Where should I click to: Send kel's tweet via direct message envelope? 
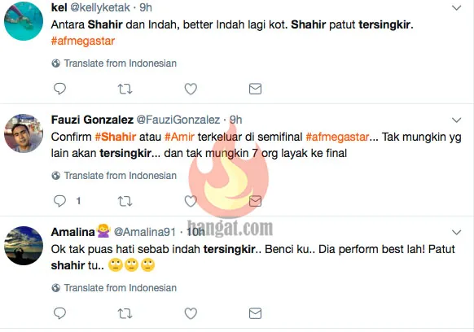click(x=255, y=89)
